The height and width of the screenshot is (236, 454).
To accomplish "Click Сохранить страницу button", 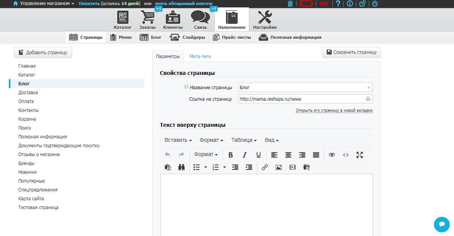I will click(351, 52).
